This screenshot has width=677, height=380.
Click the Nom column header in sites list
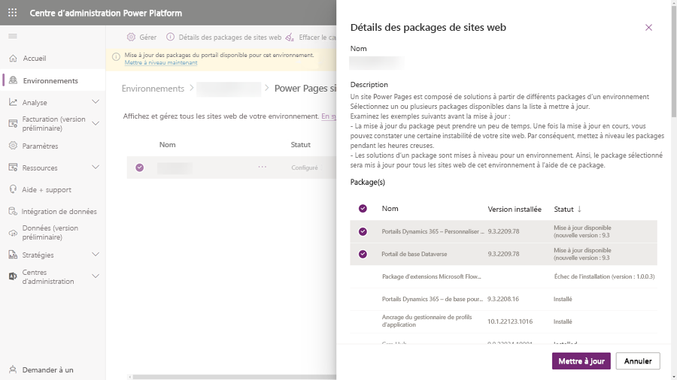[167, 145]
